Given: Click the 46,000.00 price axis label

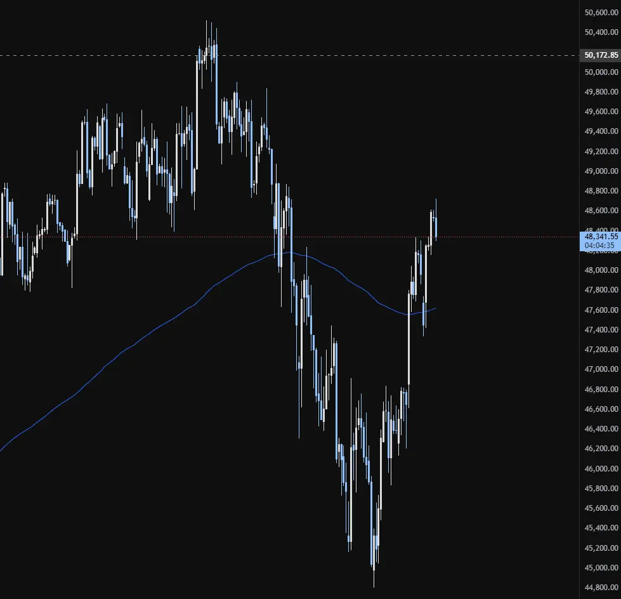Looking at the screenshot, I should click(601, 469).
